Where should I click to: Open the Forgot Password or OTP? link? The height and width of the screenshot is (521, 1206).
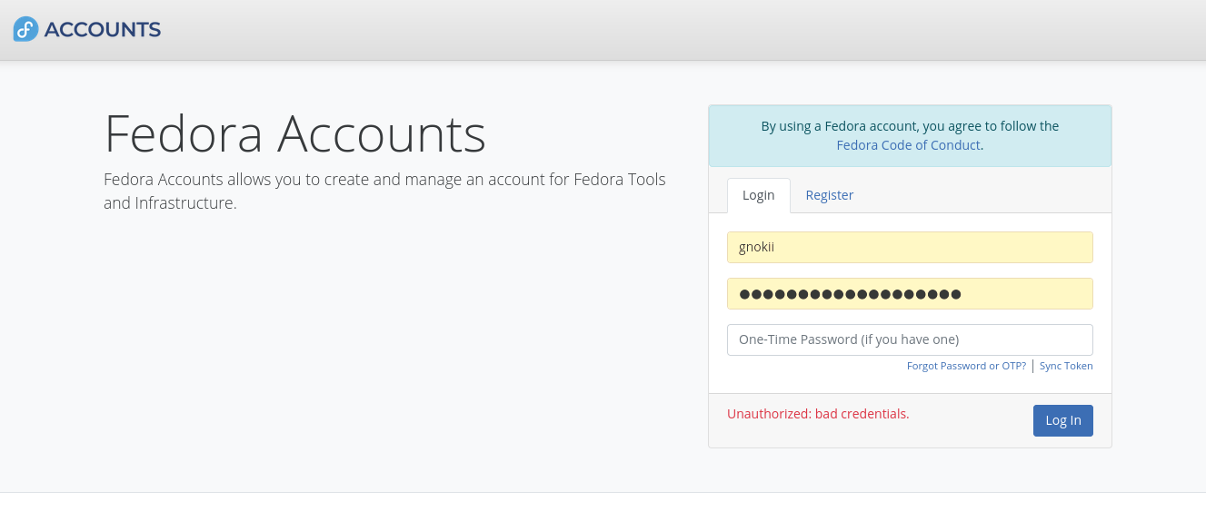(x=966, y=366)
